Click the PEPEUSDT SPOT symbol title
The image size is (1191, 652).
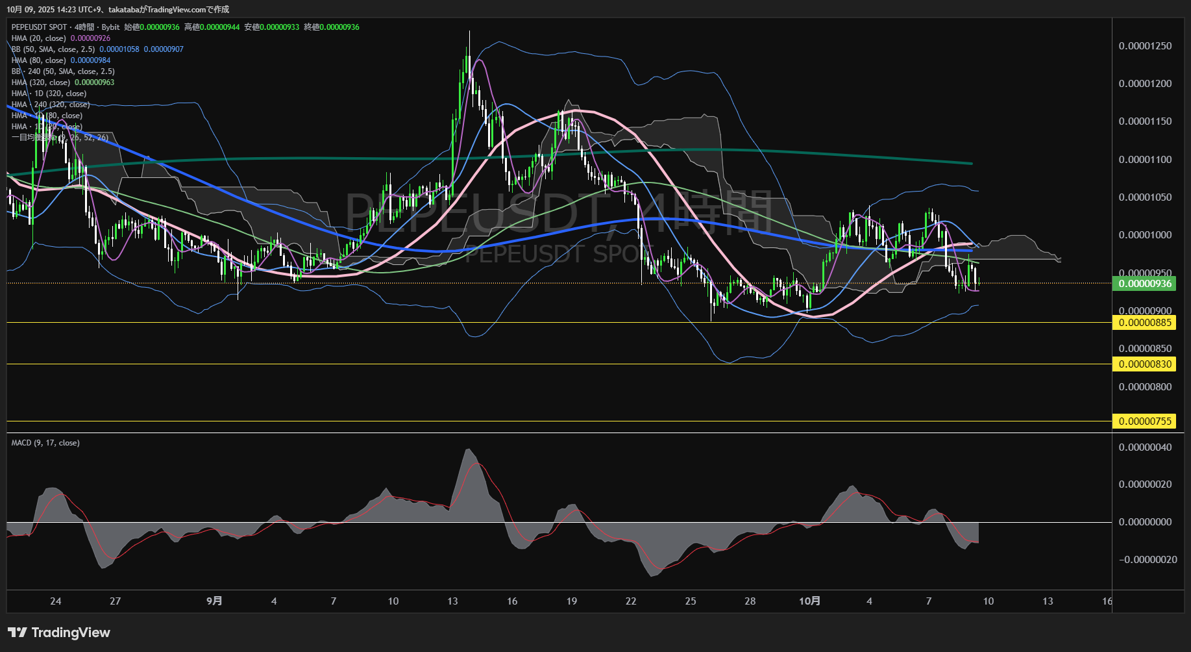[39, 27]
